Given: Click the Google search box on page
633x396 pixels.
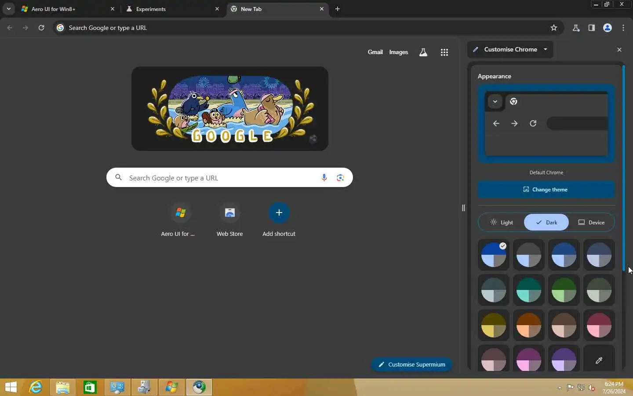Looking at the screenshot, I should click(229, 178).
